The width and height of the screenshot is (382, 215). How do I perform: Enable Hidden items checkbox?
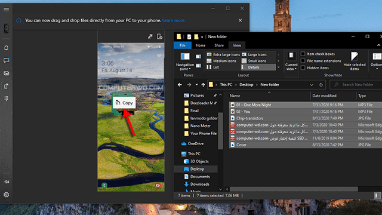coord(303,67)
